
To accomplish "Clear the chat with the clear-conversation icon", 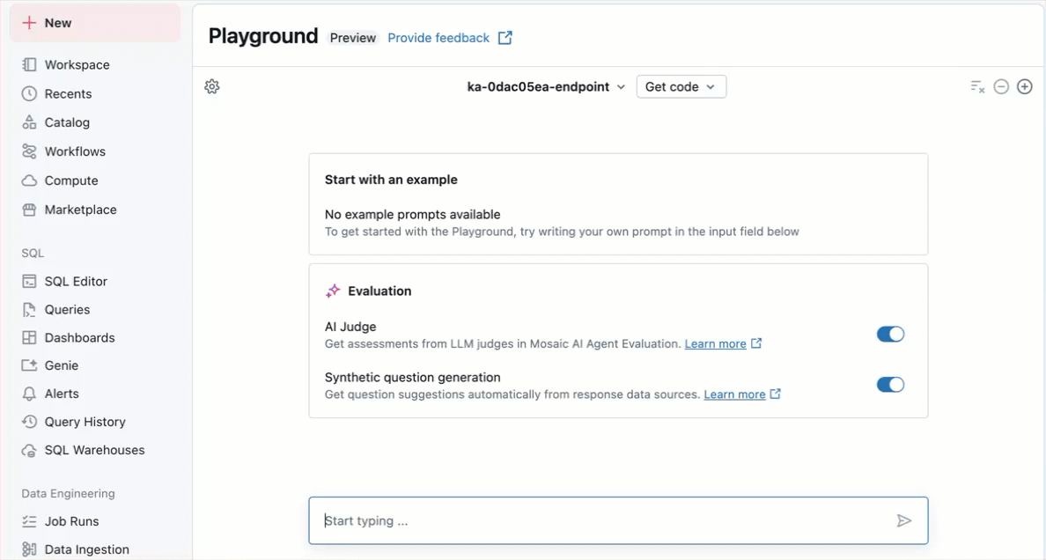I will (977, 86).
